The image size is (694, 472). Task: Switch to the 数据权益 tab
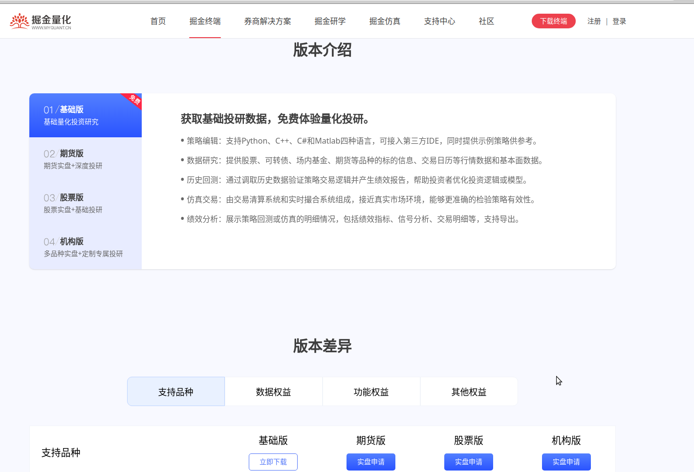pos(273,391)
